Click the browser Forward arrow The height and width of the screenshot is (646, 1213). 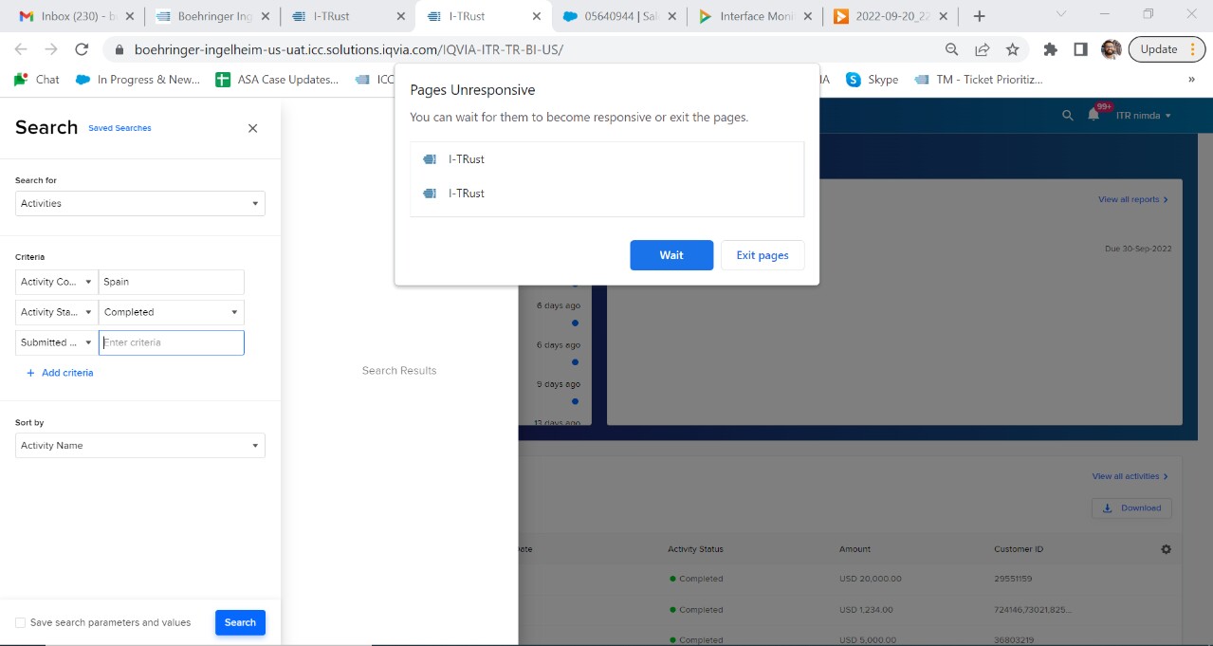[x=51, y=49]
